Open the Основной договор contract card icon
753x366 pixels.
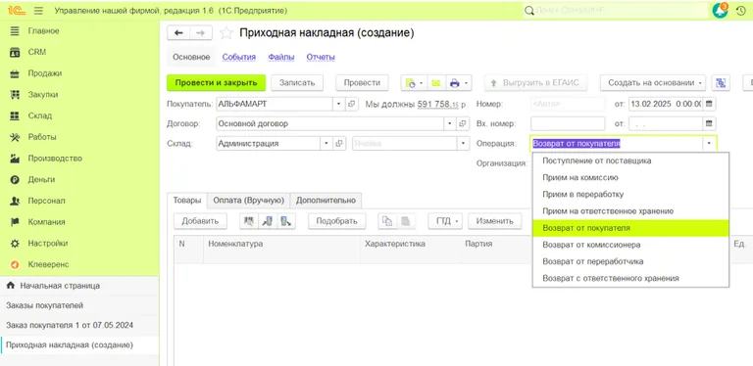click(x=463, y=123)
